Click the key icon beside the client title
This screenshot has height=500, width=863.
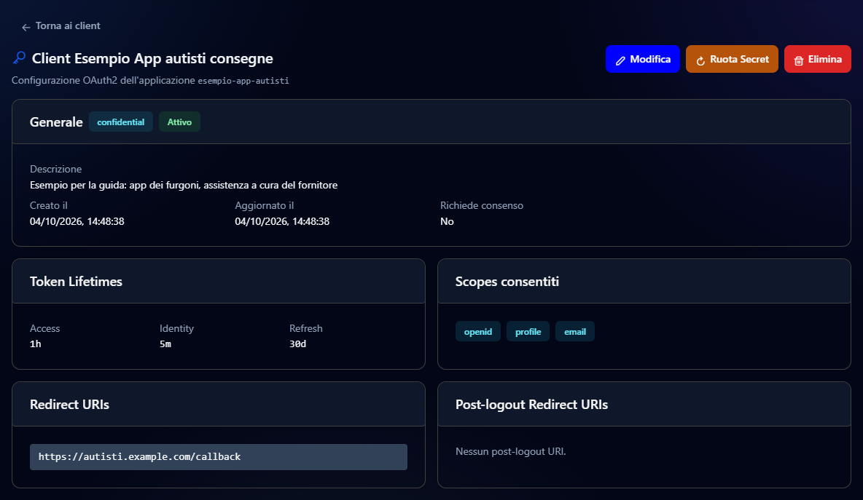pyautogui.click(x=19, y=57)
